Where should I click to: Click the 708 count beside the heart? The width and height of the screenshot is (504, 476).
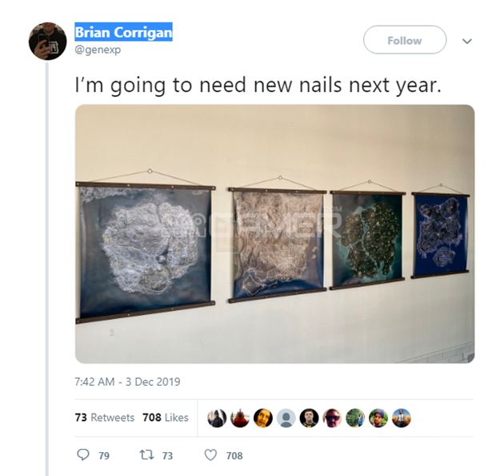(234, 455)
